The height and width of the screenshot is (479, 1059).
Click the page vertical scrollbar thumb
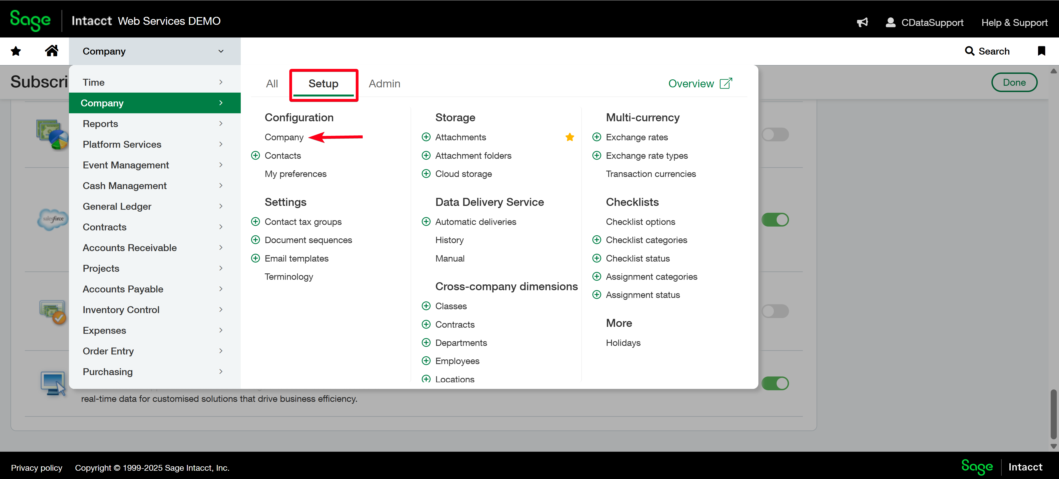tap(1053, 414)
